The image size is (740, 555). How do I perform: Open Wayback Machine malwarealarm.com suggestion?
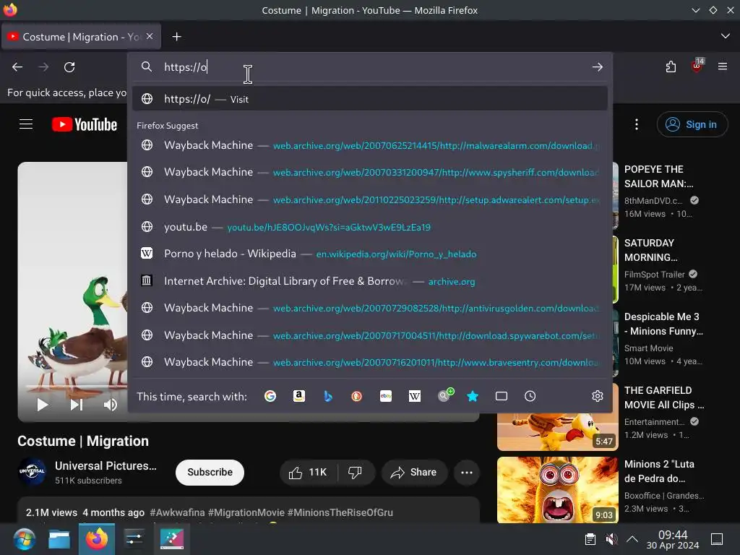pos(370,145)
